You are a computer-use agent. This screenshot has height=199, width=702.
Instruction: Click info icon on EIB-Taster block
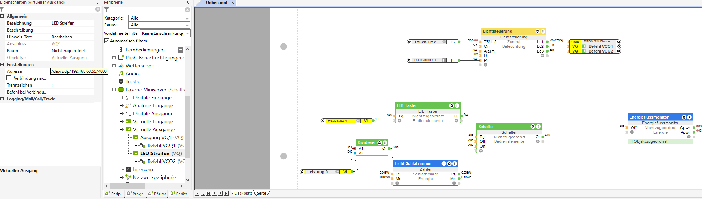(457, 106)
